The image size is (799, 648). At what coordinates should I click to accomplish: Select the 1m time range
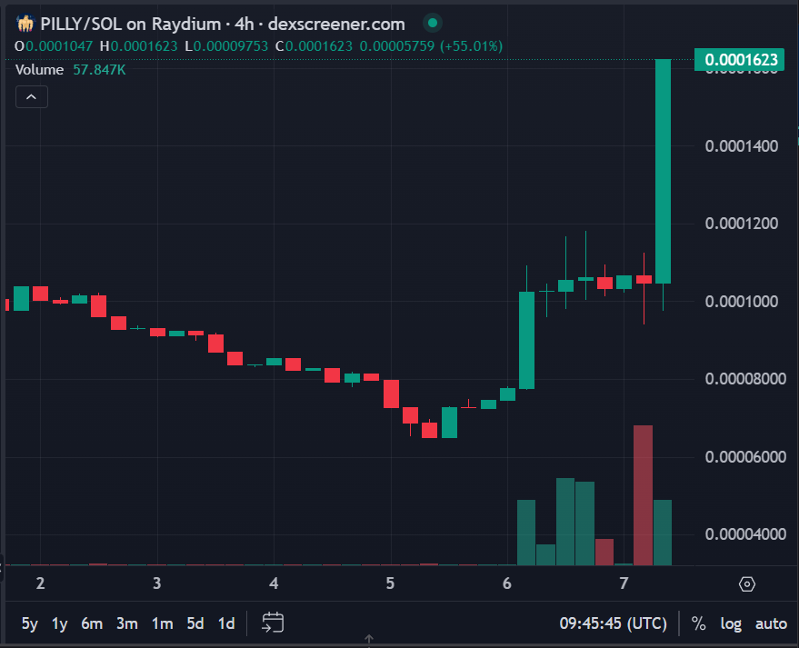click(161, 623)
